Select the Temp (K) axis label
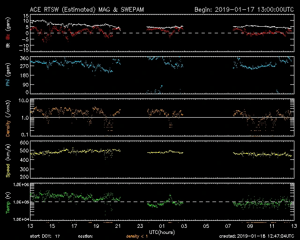 click(8, 202)
